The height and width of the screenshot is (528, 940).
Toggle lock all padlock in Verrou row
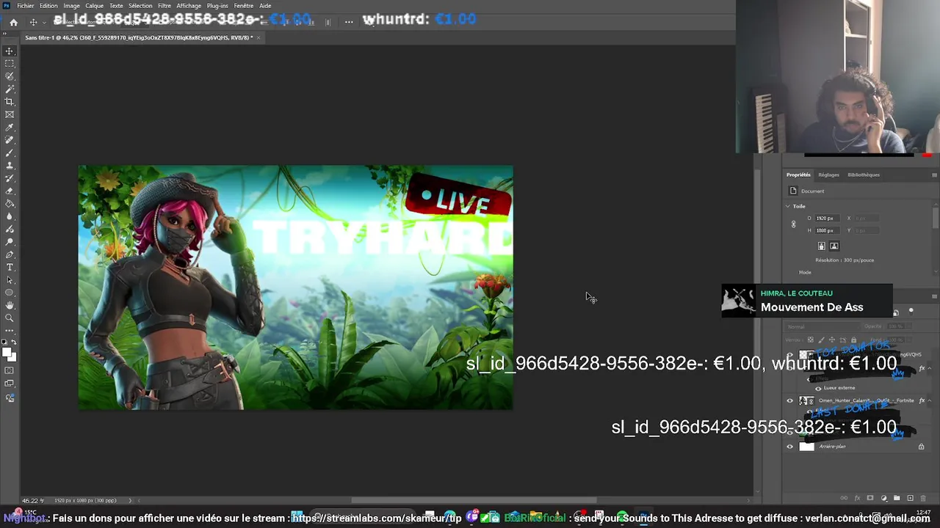click(853, 340)
